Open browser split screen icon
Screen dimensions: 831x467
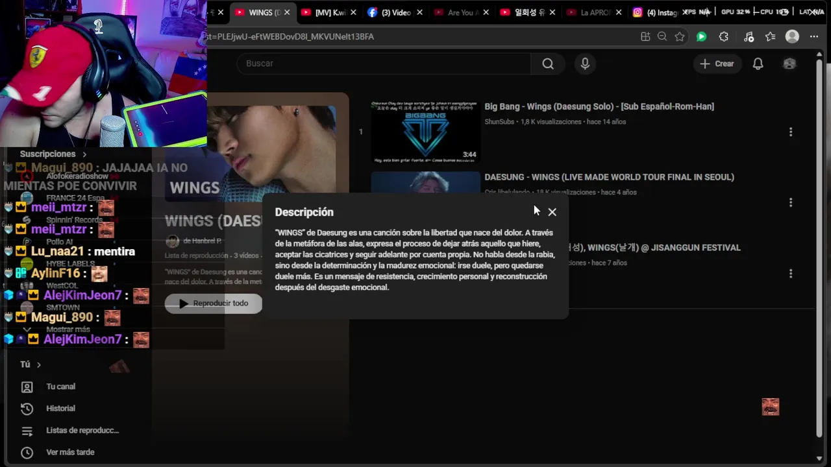click(645, 37)
